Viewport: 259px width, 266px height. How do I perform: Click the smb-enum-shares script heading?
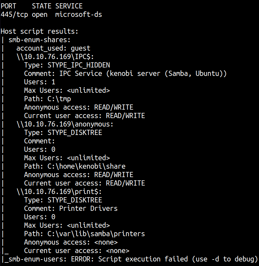pyautogui.click(x=40, y=40)
